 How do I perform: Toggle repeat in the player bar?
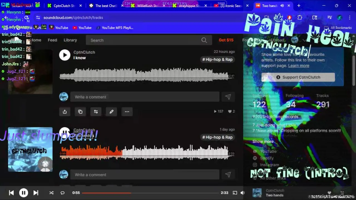(x=63, y=193)
